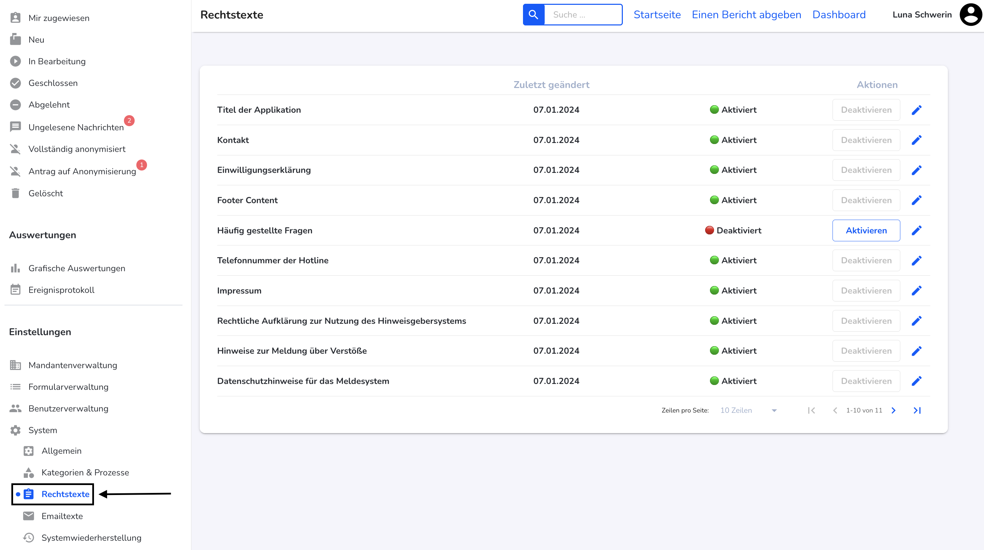The height and width of the screenshot is (550, 984).
Task: Click the Zuletzt geändert column header
Action: pos(551,85)
